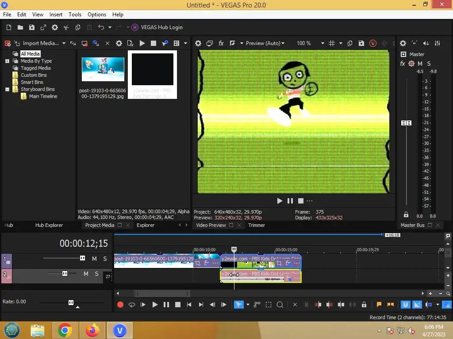
Task: Mute audio track 2
Action: tap(86, 274)
